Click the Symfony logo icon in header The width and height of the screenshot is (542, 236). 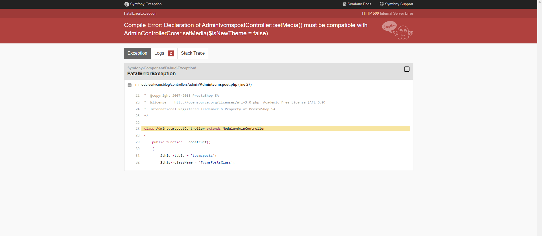coord(126,4)
